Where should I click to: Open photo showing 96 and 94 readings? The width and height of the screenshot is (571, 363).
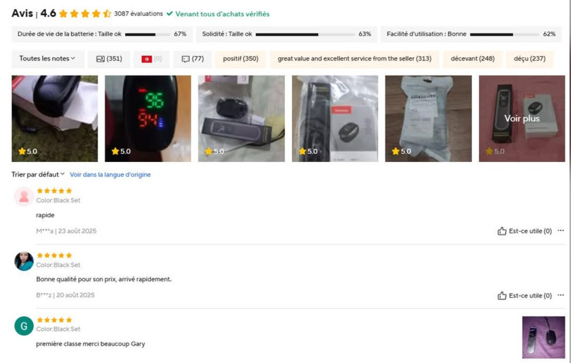click(x=148, y=118)
